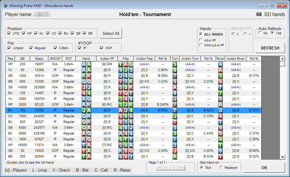Screen dimensions: 290x177
Task: Click the Action River column header
Action: [x=236, y=59]
